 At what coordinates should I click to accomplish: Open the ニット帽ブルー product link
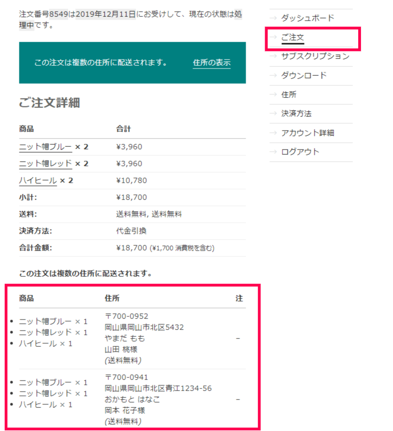(x=45, y=147)
